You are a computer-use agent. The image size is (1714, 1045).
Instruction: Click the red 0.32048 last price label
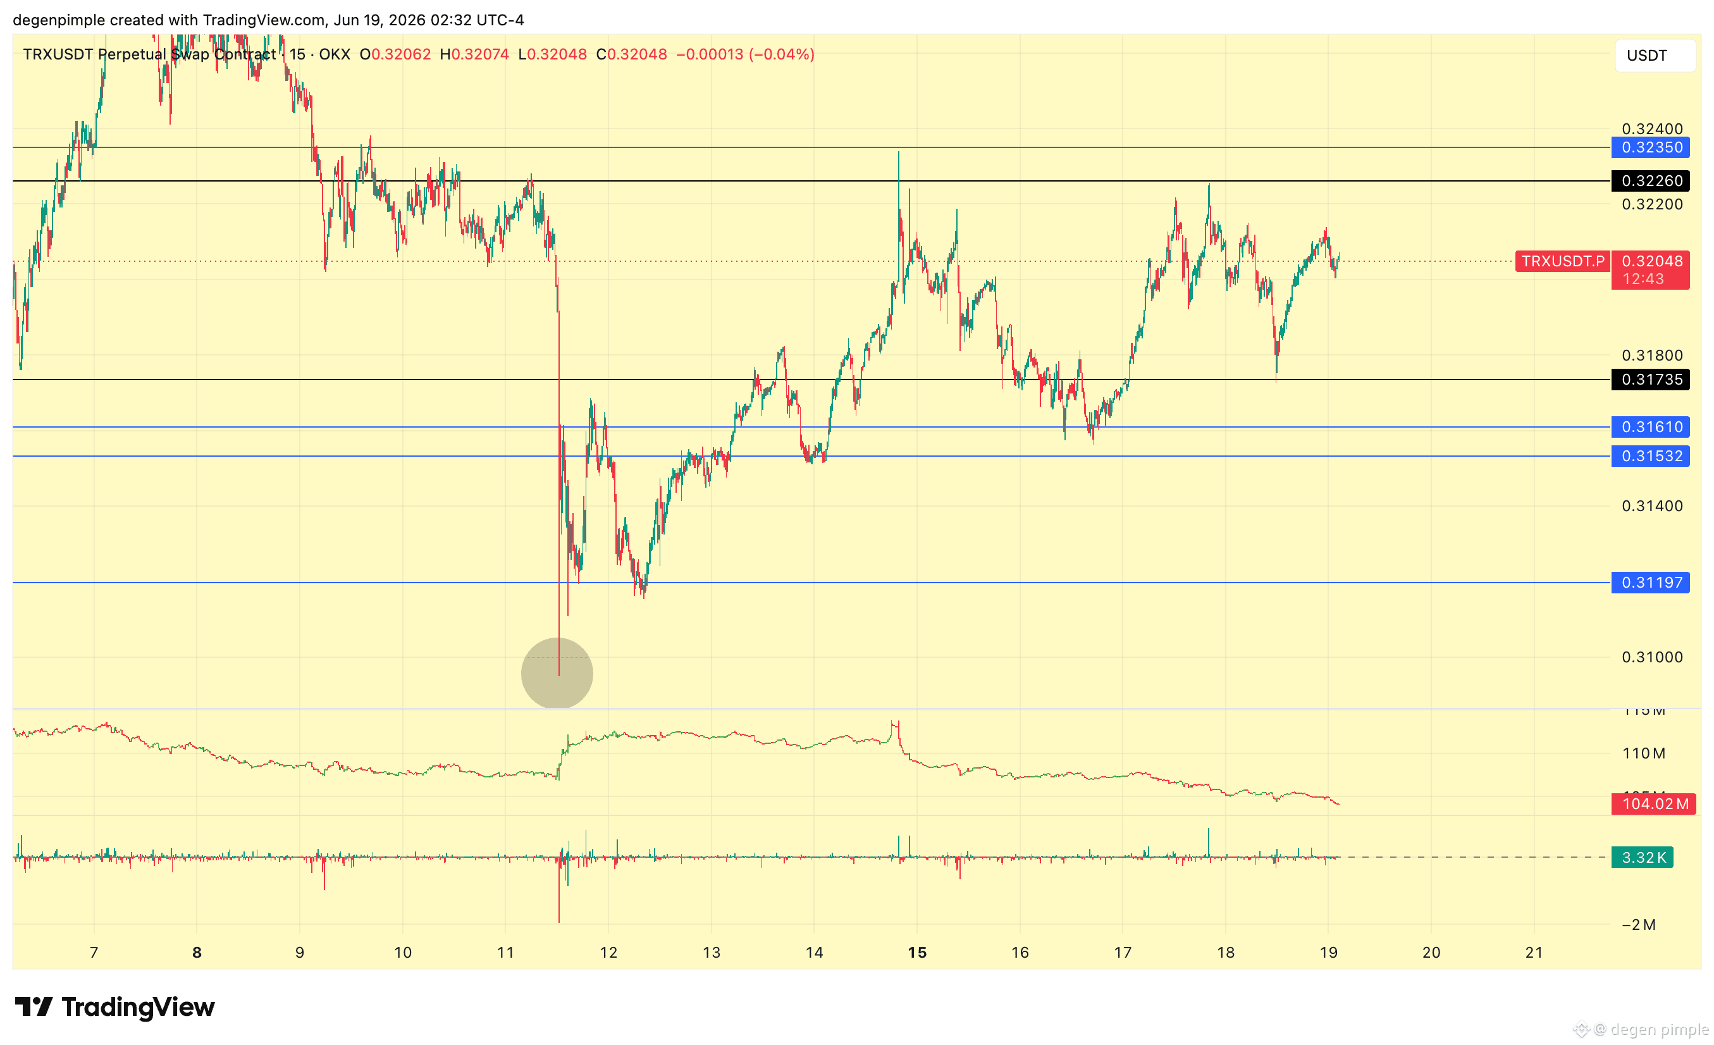pos(1651,262)
